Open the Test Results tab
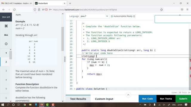This screenshot has height=107, width=191. click(78, 99)
